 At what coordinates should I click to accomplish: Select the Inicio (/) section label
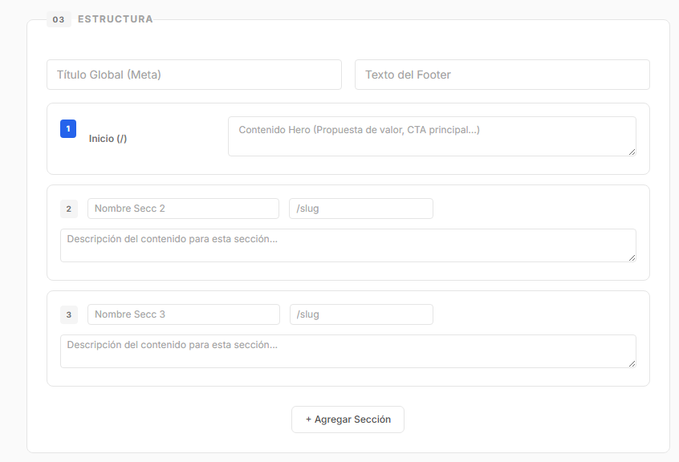tap(108, 139)
